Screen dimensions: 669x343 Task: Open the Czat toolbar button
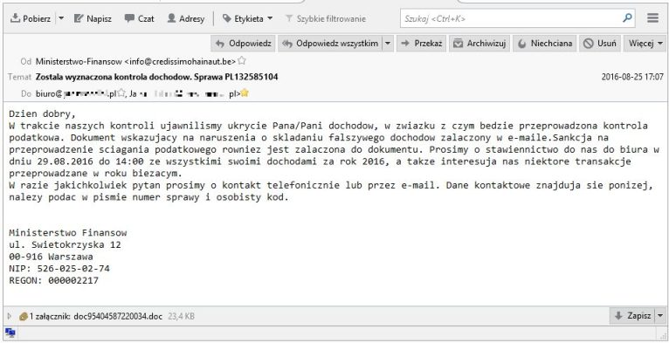pos(140,18)
